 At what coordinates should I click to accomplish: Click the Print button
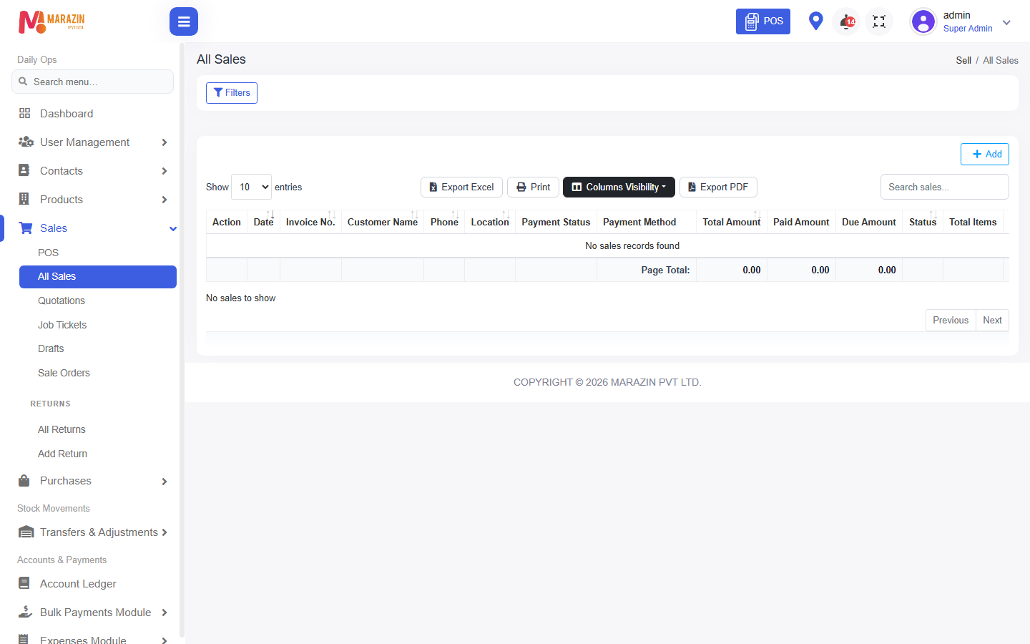(x=533, y=187)
